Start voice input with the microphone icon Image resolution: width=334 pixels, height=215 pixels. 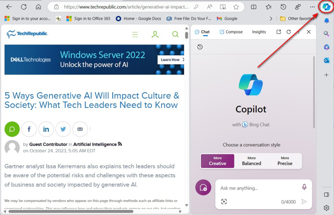tap(304, 187)
